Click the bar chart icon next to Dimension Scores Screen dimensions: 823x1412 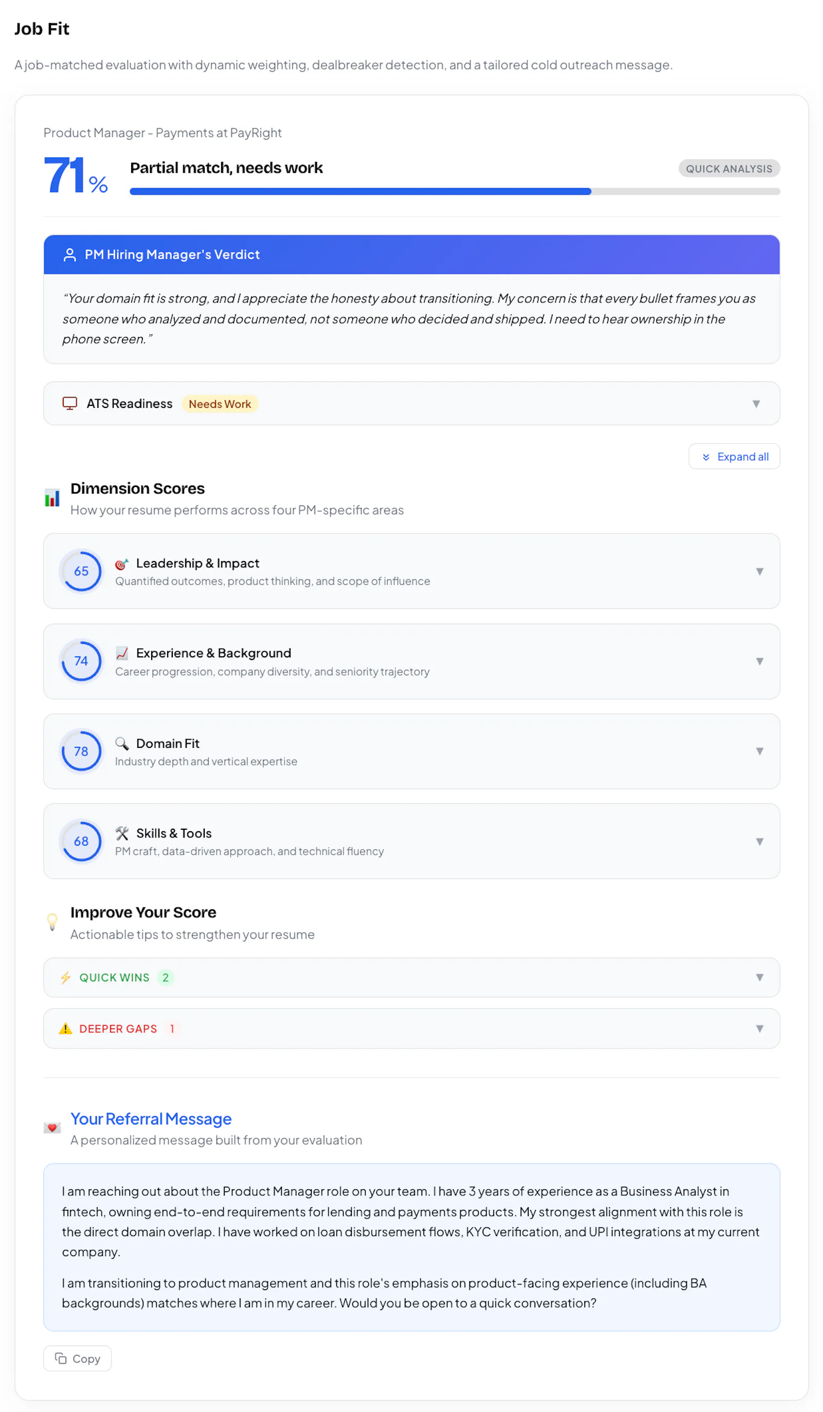(52, 497)
